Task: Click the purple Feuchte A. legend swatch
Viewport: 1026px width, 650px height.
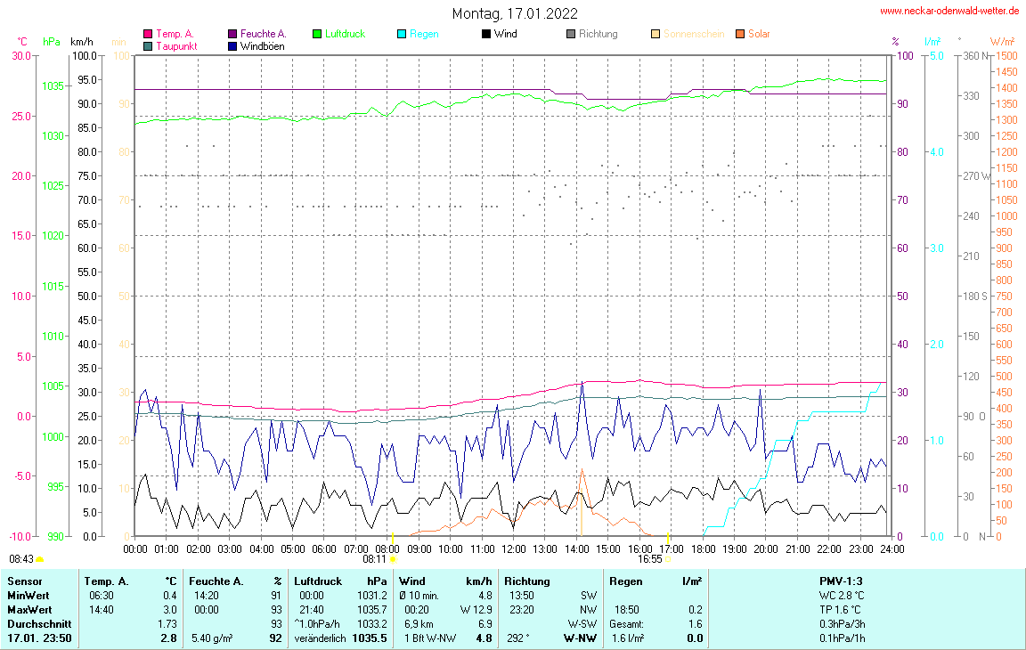Action: coord(232,34)
